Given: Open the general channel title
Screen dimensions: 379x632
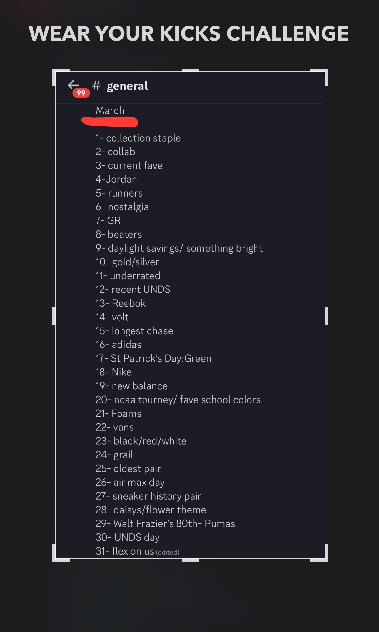Looking at the screenshot, I should point(127,86).
